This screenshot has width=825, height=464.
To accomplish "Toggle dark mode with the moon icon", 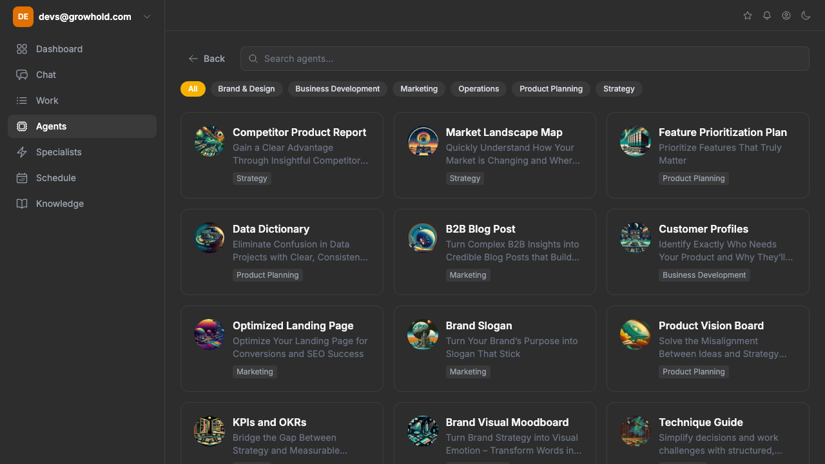I will (806, 15).
